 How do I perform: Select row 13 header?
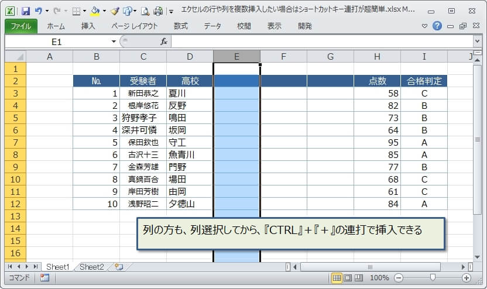(16, 216)
